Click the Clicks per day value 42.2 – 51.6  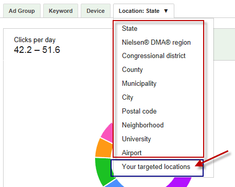click(37, 50)
